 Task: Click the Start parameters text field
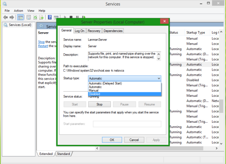[127, 124]
